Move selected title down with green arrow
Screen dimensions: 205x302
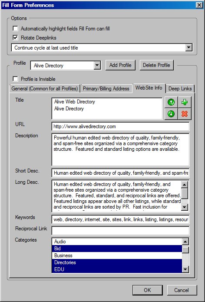pos(171,114)
